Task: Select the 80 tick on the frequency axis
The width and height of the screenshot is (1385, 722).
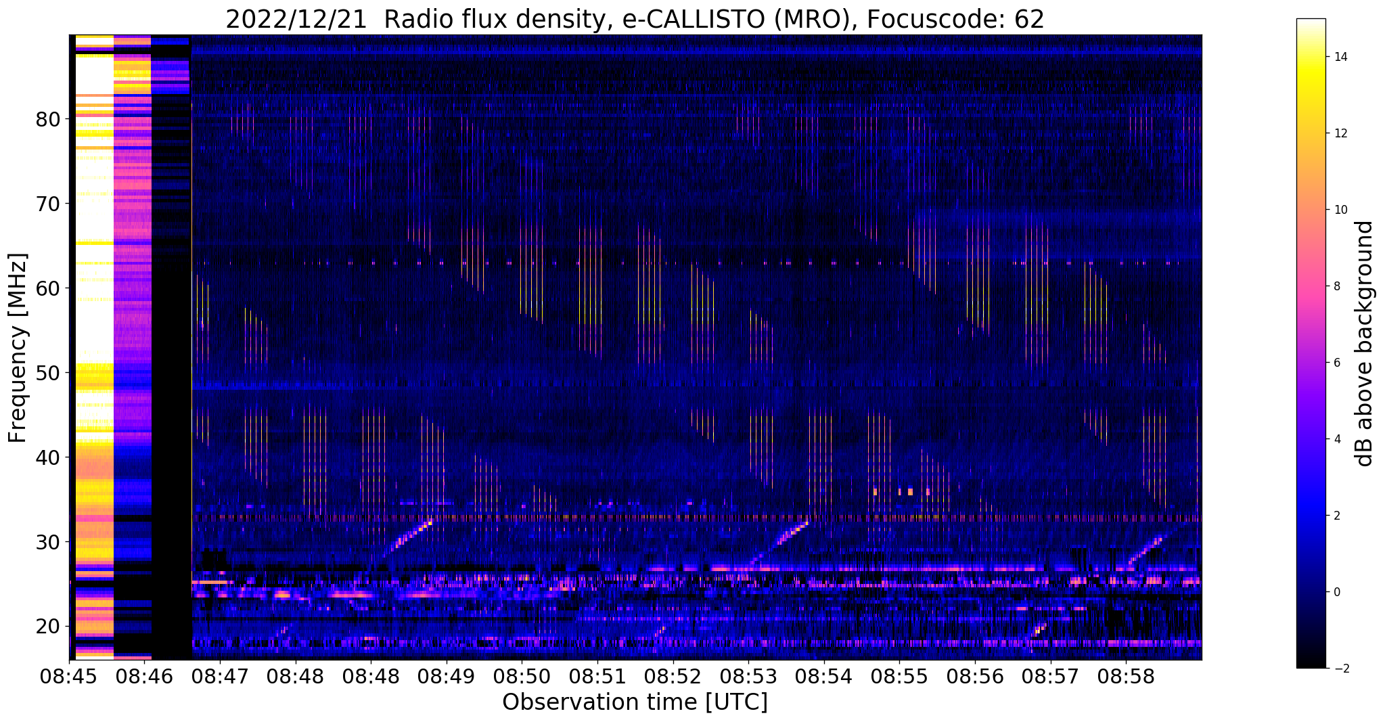Action: (x=48, y=119)
